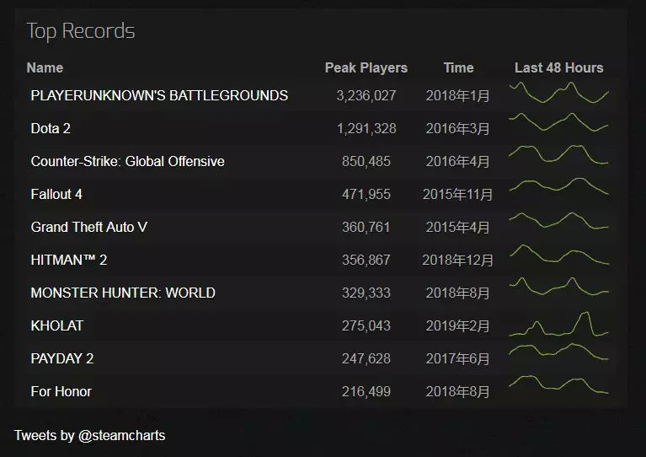The height and width of the screenshot is (457, 646).
Task: Open the PAYDAY 2 game link
Action: (62, 358)
